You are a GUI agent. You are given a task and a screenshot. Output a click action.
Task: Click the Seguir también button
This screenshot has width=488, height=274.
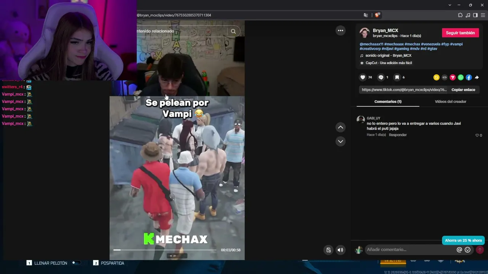point(460,33)
